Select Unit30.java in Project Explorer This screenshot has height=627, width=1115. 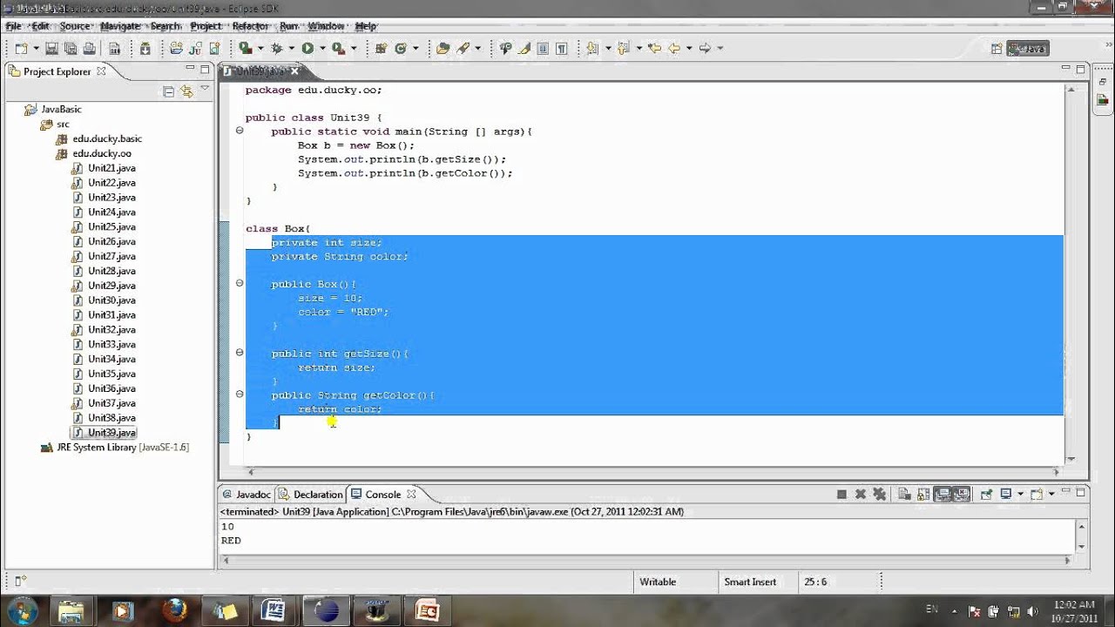pyautogui.click(x=111, y=300)
